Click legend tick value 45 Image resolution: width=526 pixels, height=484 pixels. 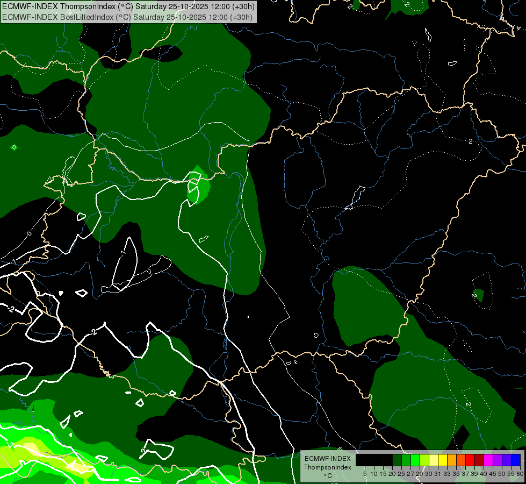click(493, 474)
